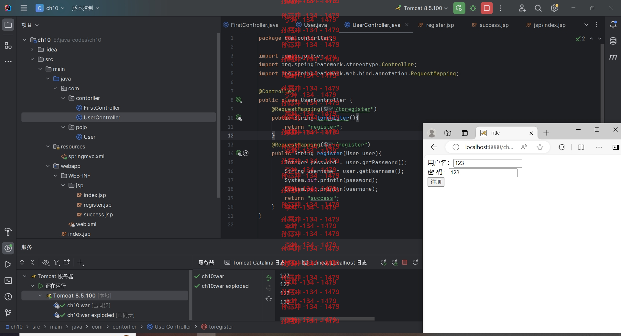Image resolution: width=621 pixels, height=336 pixels.
Task: Switch to jsp\index.jsp editor tab
Action: click(546, 25)
